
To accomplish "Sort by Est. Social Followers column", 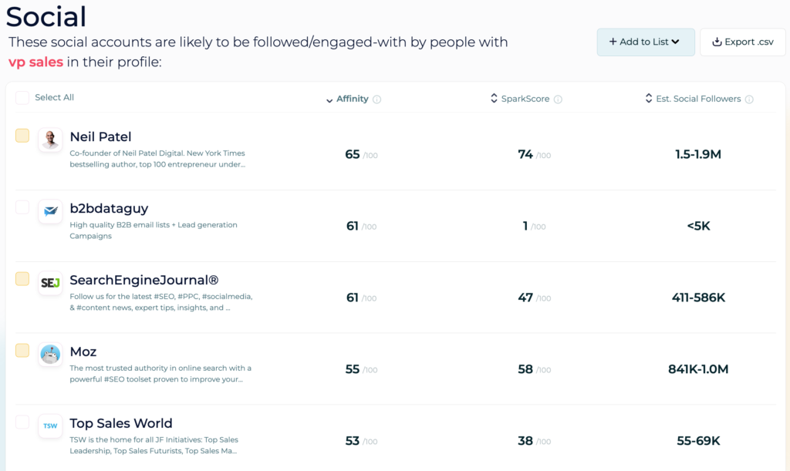I will coord(694,99).
